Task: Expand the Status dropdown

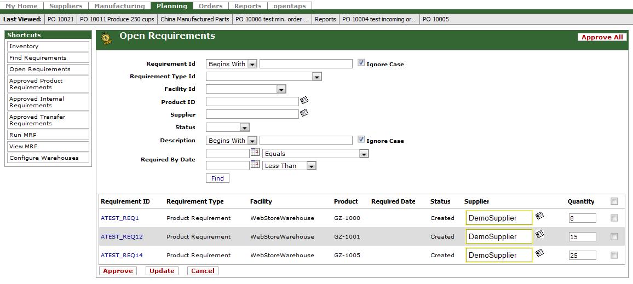Action: [x=228, y=127]
